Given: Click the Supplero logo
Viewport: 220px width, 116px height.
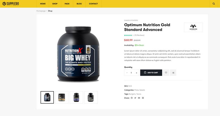Looking at the screenshot, I should pyautogui.click(x=11, y=4).
